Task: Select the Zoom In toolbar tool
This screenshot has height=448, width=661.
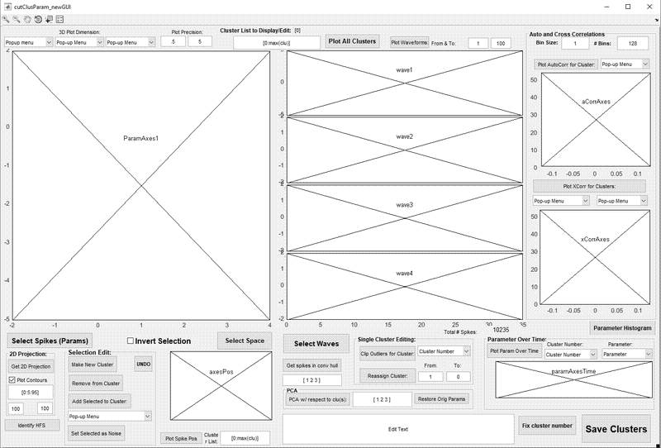Action: (x=6, y=19)
